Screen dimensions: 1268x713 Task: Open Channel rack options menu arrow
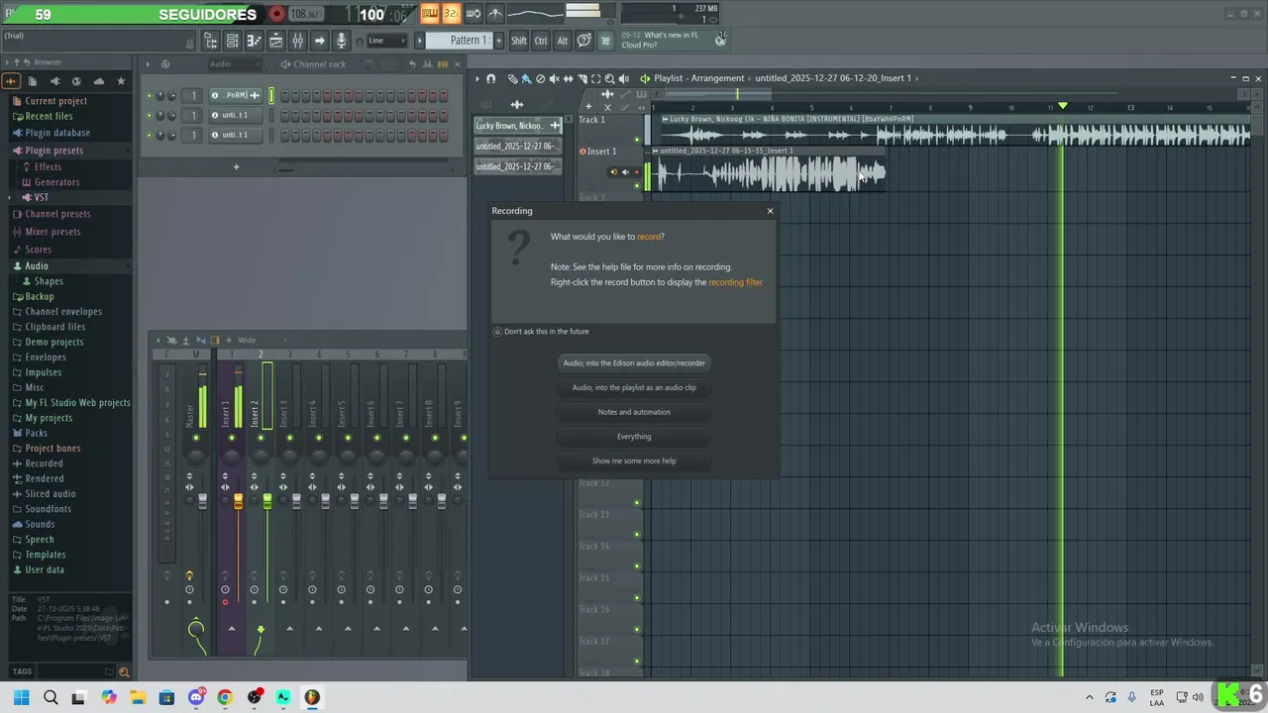pyautogui.click(x=148, y=64)
